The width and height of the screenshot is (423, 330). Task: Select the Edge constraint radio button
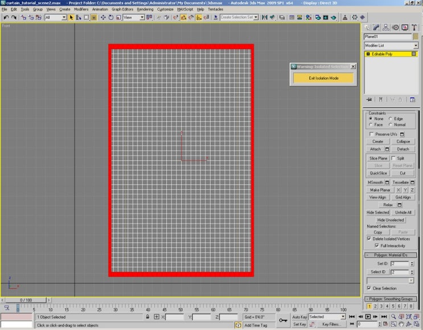click(x=391, y=119)
